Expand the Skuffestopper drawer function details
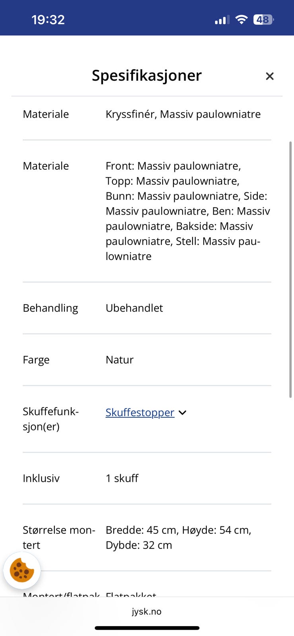 click(x=140, y=413)
